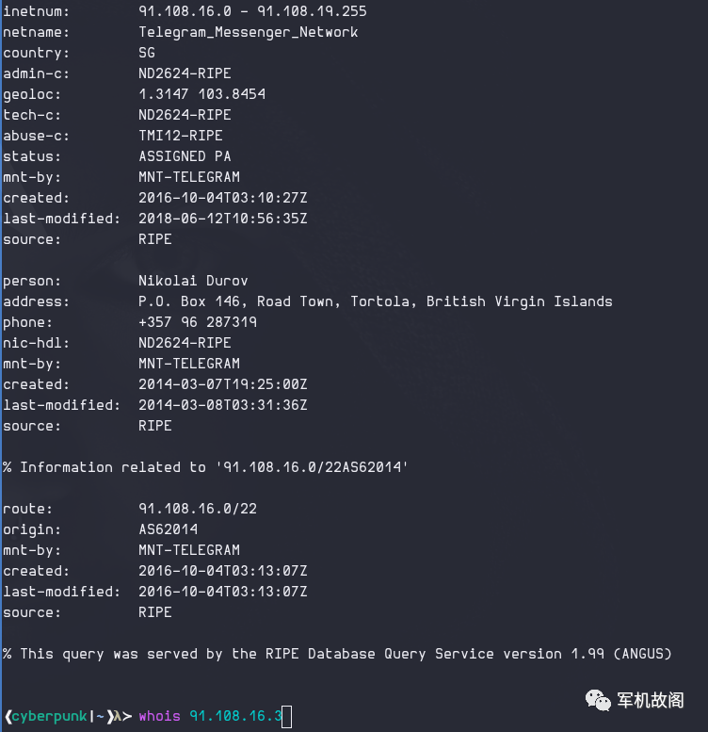The height and width of the screenshot is (732, 708).
Task: Click the lambda prompt symbol
Action: (x=118, y=716)
